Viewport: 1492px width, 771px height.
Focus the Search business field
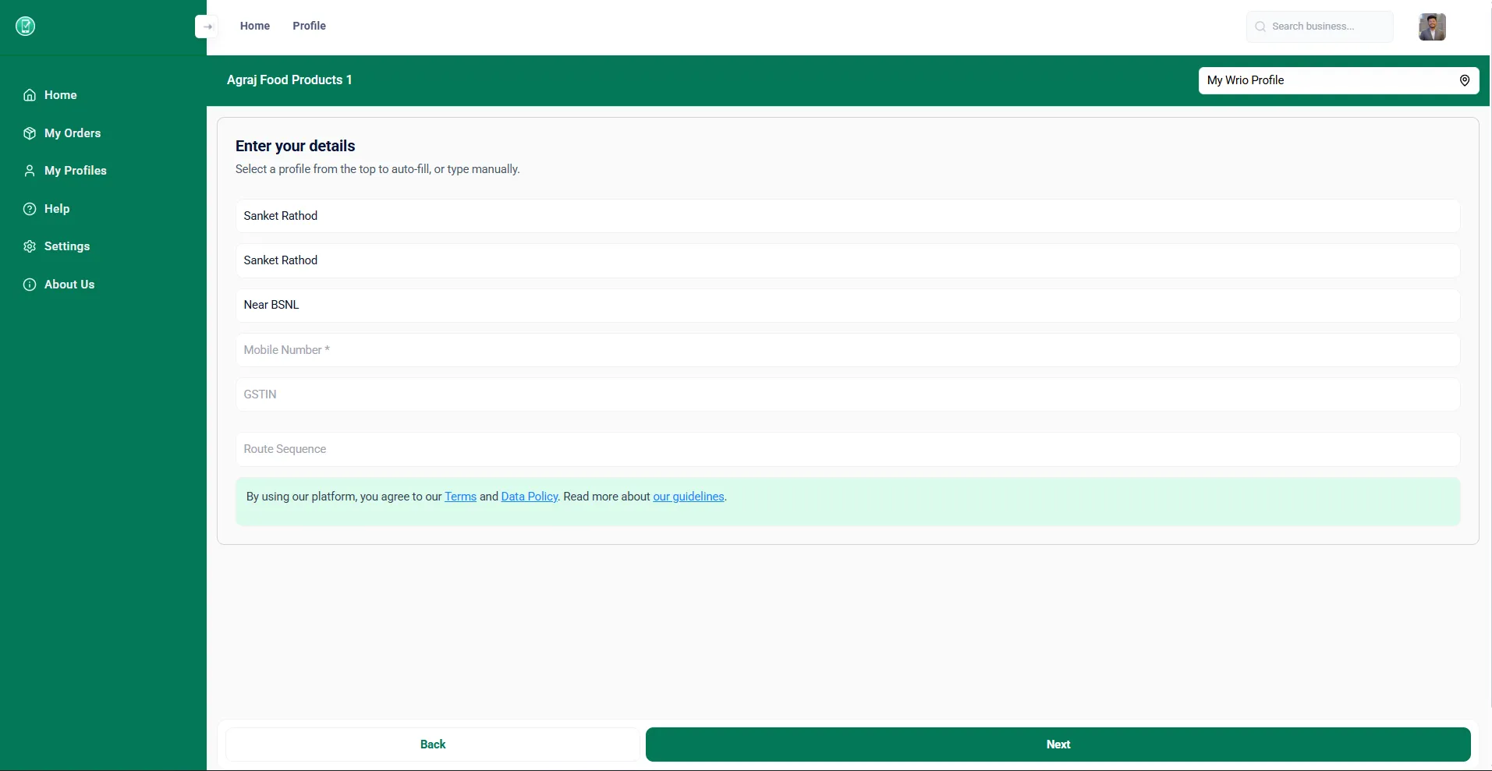pos(1320,27)
